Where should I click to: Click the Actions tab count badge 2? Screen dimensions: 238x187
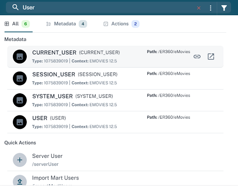tap(135, 24)
